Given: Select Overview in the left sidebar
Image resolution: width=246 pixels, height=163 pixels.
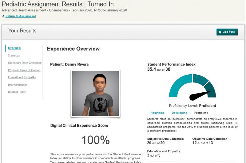Looking at the screenshot, I should click(14, 48).
